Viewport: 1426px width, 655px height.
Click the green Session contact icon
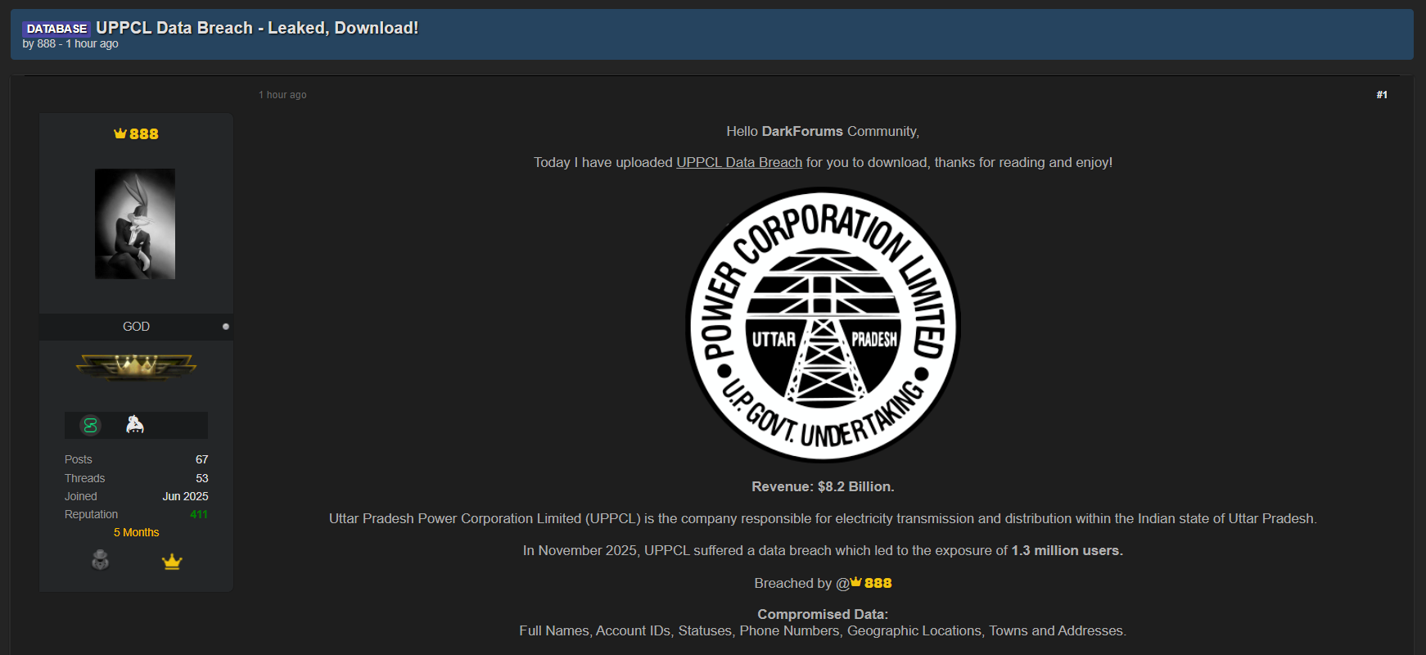tap(90, 426)
